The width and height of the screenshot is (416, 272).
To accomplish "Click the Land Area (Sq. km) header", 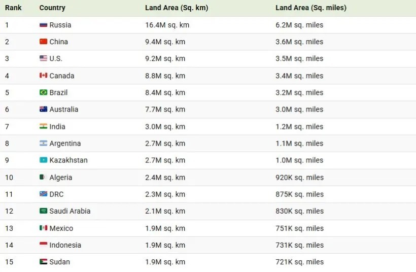I will 177,8.
